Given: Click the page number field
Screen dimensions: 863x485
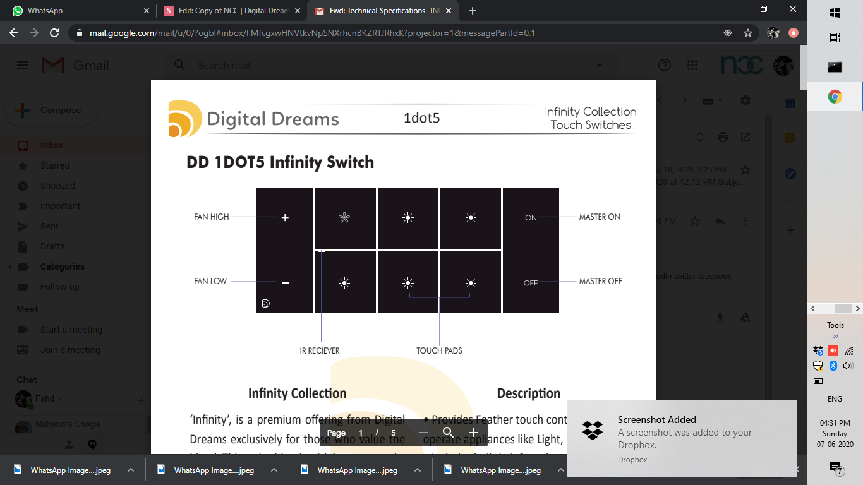Looking at the screenshot, I should coord(361,433).
